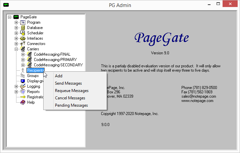Select the PageGate root label
This screenshot has height=153, width=240.
pyautogui.click(x=28, y=17)
